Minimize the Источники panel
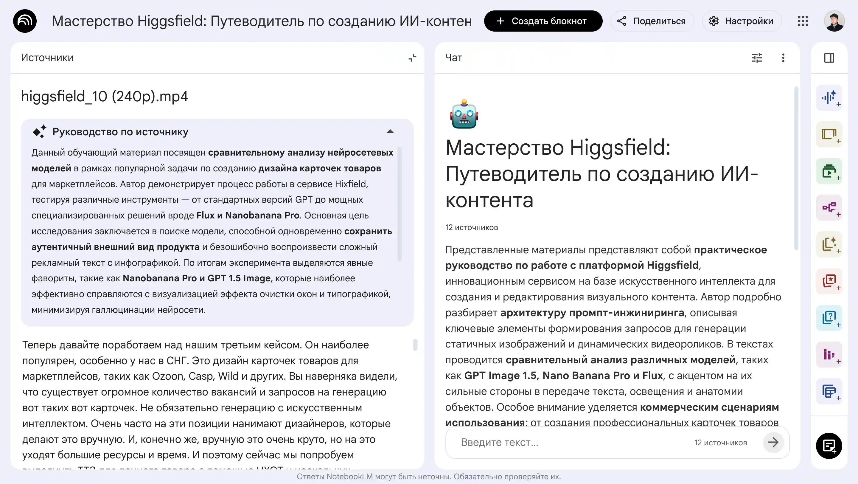The image size is (858, 484). point(412,58)
